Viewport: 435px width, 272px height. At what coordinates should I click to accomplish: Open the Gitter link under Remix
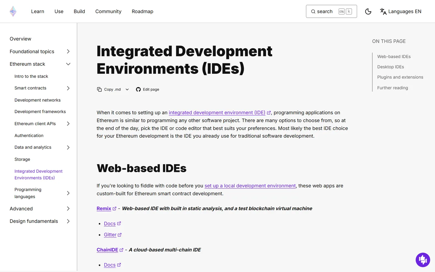pyautogui.click(x=110, y=235)
